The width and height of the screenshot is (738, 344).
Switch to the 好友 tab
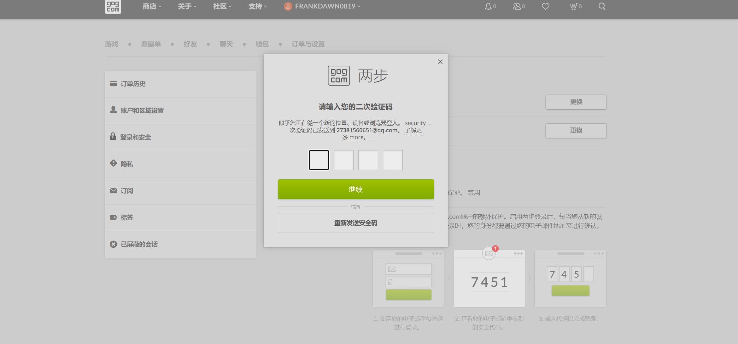coord(190,44)
